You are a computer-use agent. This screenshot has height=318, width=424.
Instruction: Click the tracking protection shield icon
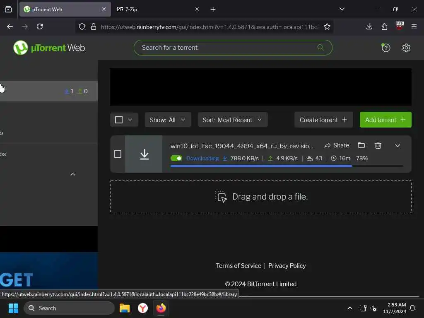pos(82,26)
